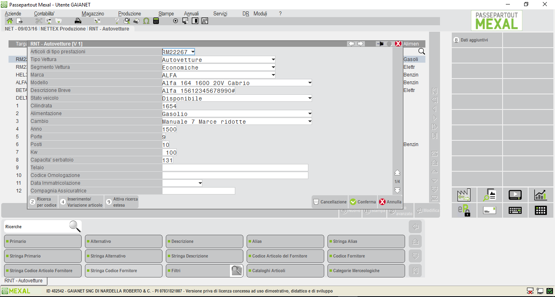The width and height of the screenshot is (555, 297).
Task: Click the printer icon in the toolbar
Action: (x=78, y=21)
